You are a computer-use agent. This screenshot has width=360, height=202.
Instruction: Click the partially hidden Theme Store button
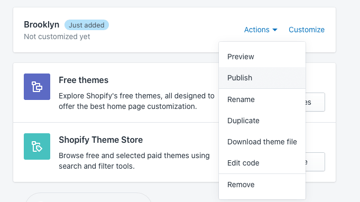[315, 162]
